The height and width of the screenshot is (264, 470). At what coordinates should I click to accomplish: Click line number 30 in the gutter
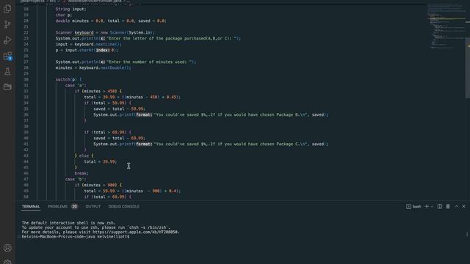(26, 80)
